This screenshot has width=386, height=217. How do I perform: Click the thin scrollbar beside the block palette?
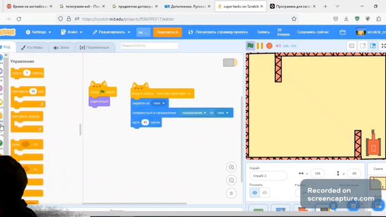coord(80,130)
